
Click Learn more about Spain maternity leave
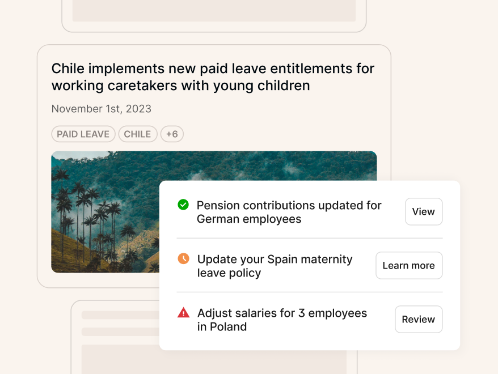point(408,265)
